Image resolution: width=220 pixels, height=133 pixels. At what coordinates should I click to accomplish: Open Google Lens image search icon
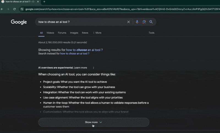(144, 22)
